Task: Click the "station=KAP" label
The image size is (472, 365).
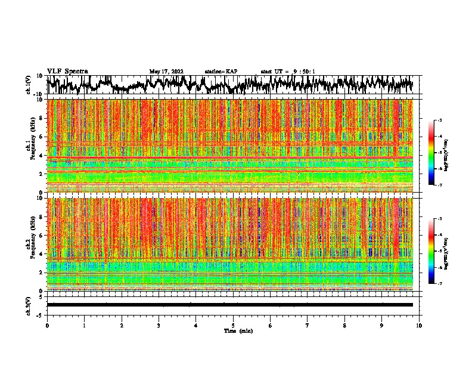Action: pyautogui.click(x=221, y=72)
